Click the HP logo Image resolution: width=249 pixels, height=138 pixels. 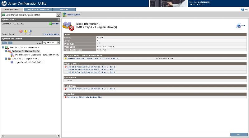coord(4,3)
